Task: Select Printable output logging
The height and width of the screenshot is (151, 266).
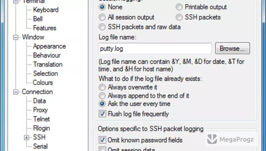Action: pos(179,7)
